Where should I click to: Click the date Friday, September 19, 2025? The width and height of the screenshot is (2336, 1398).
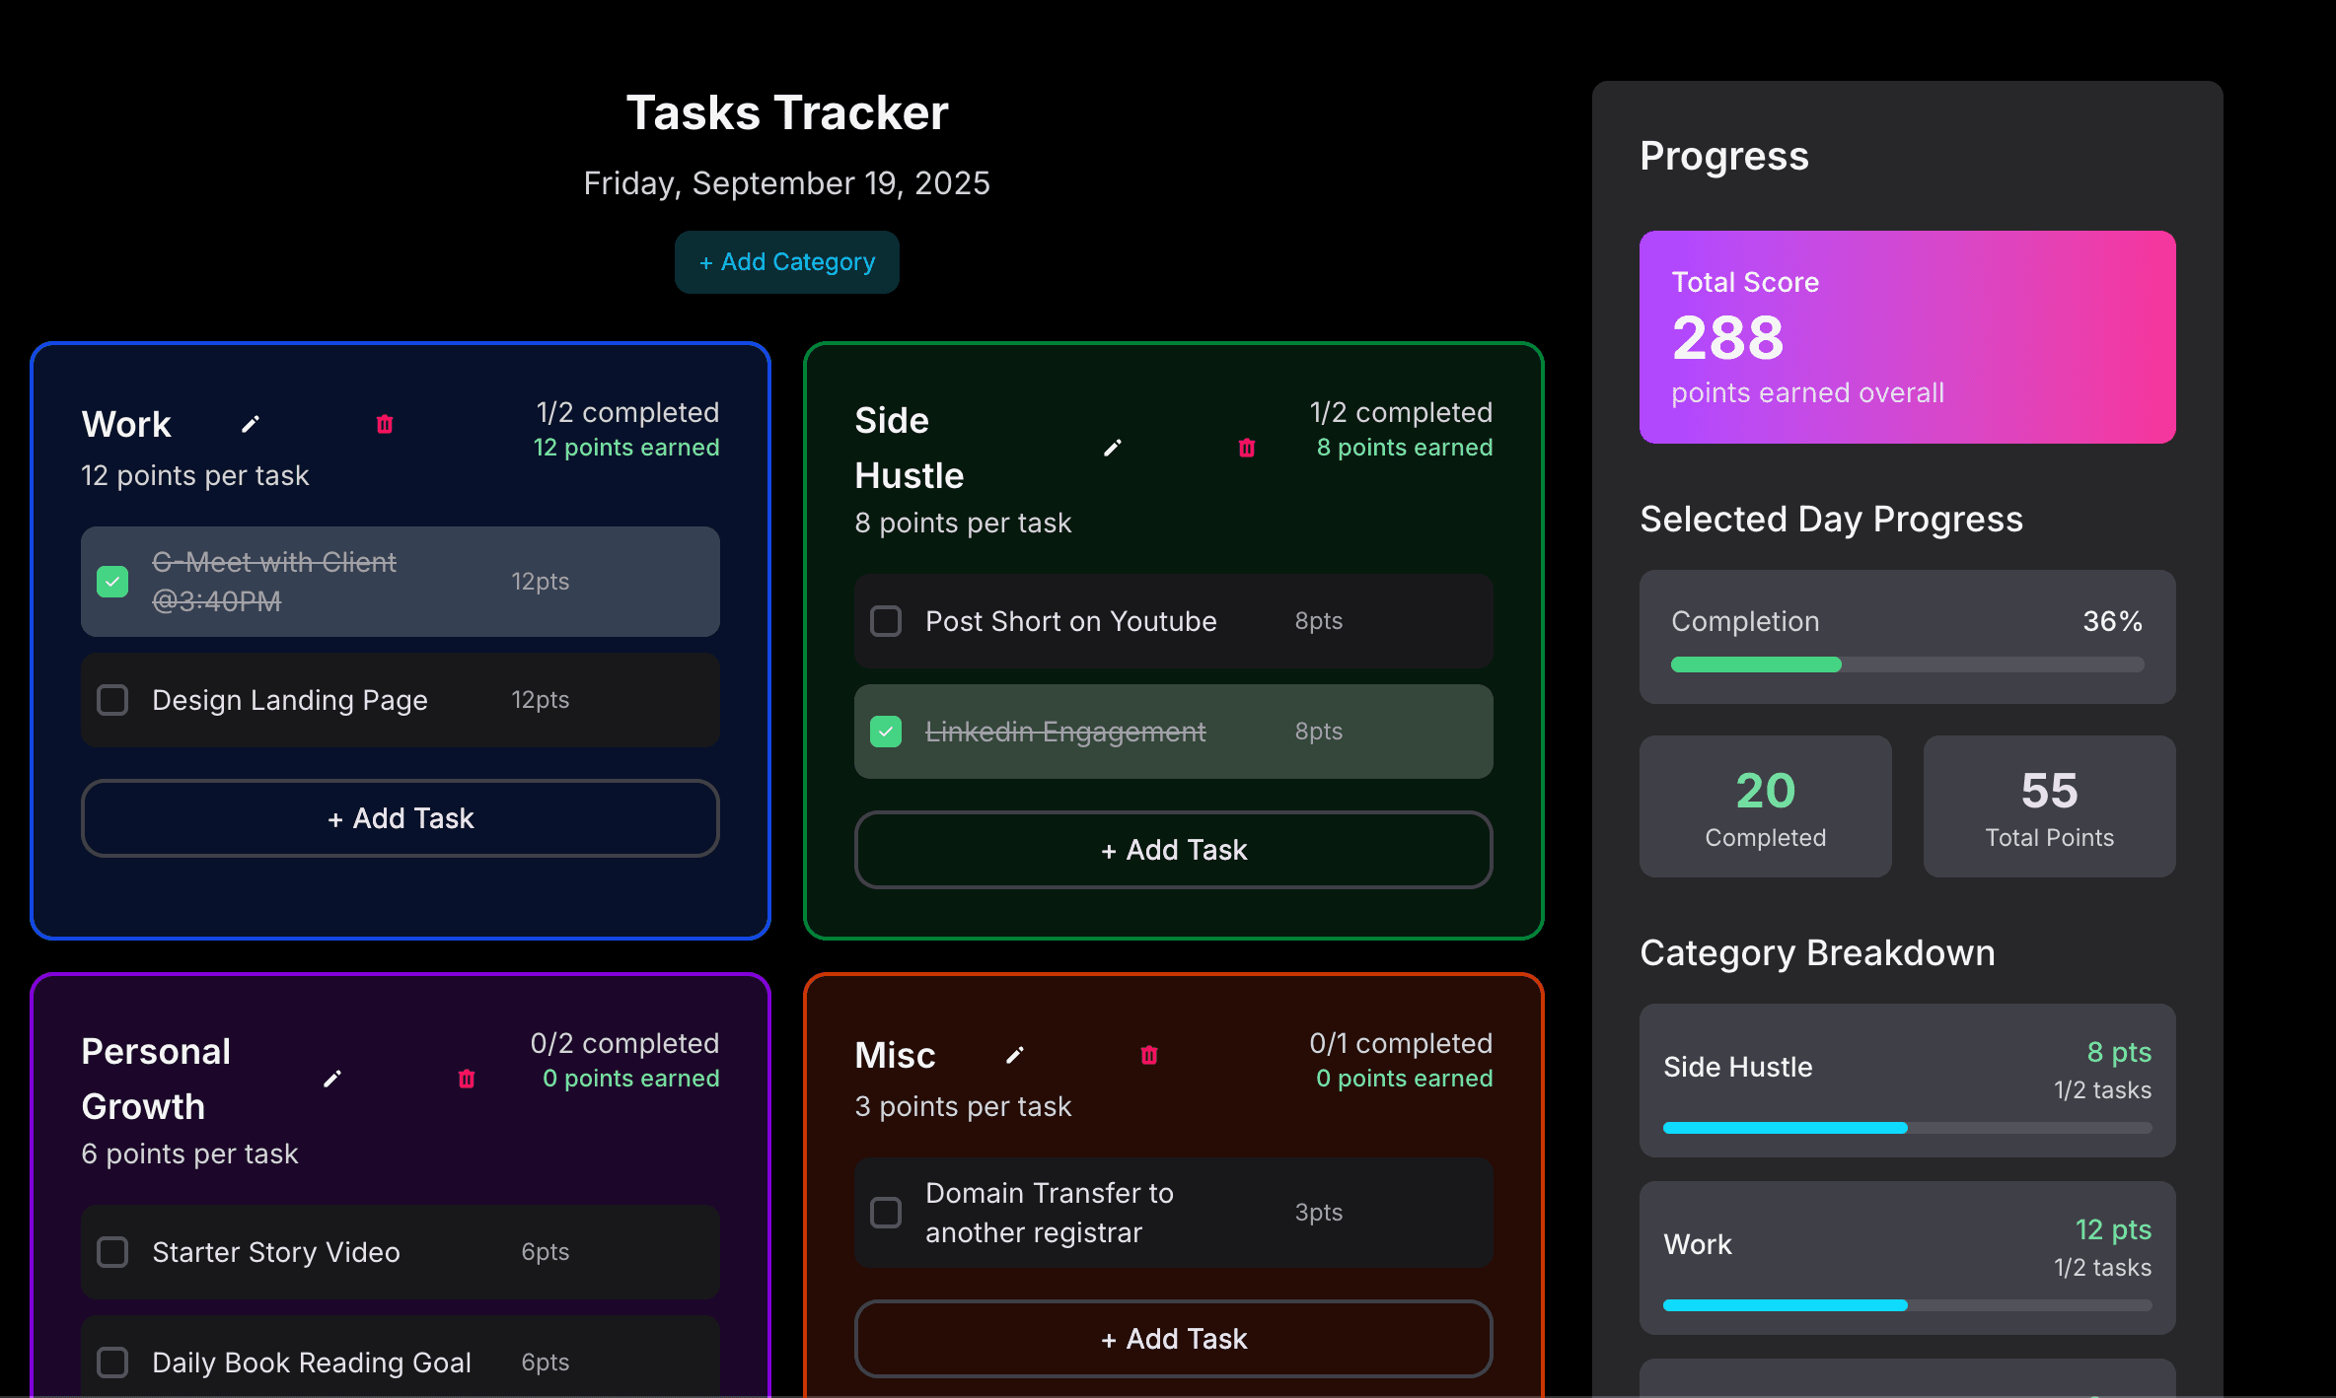(x=787, y=183)
